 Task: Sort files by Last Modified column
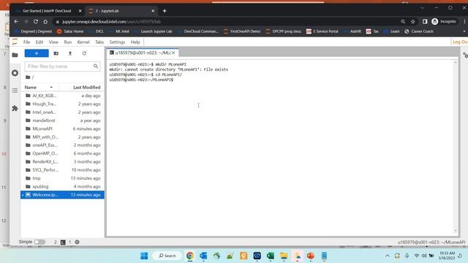(x=86, y=87)
